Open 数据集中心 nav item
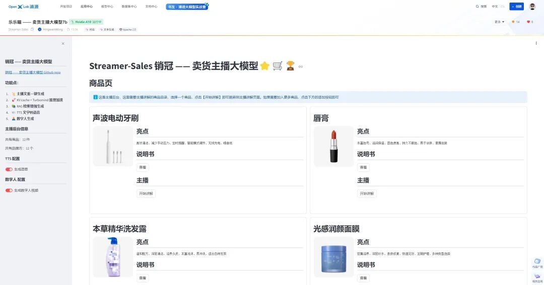Image resolution: width=544 pixels, height=285 pixels. coord(129,7)
